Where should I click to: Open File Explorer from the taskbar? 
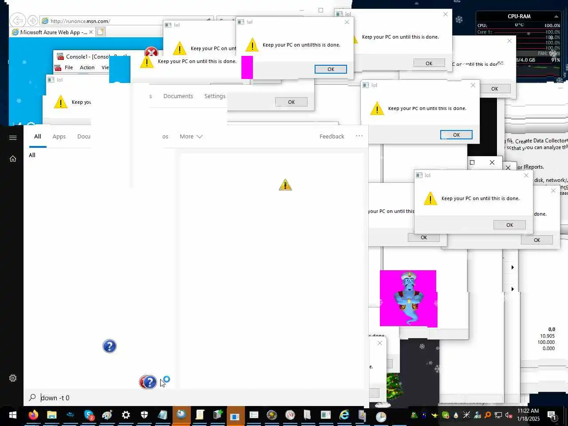point(52,415)
